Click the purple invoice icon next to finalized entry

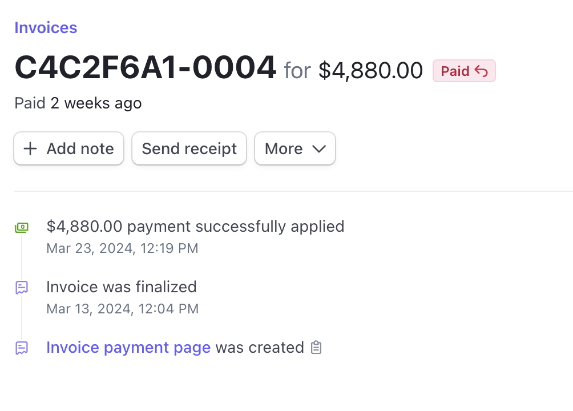tap(22, 287)
